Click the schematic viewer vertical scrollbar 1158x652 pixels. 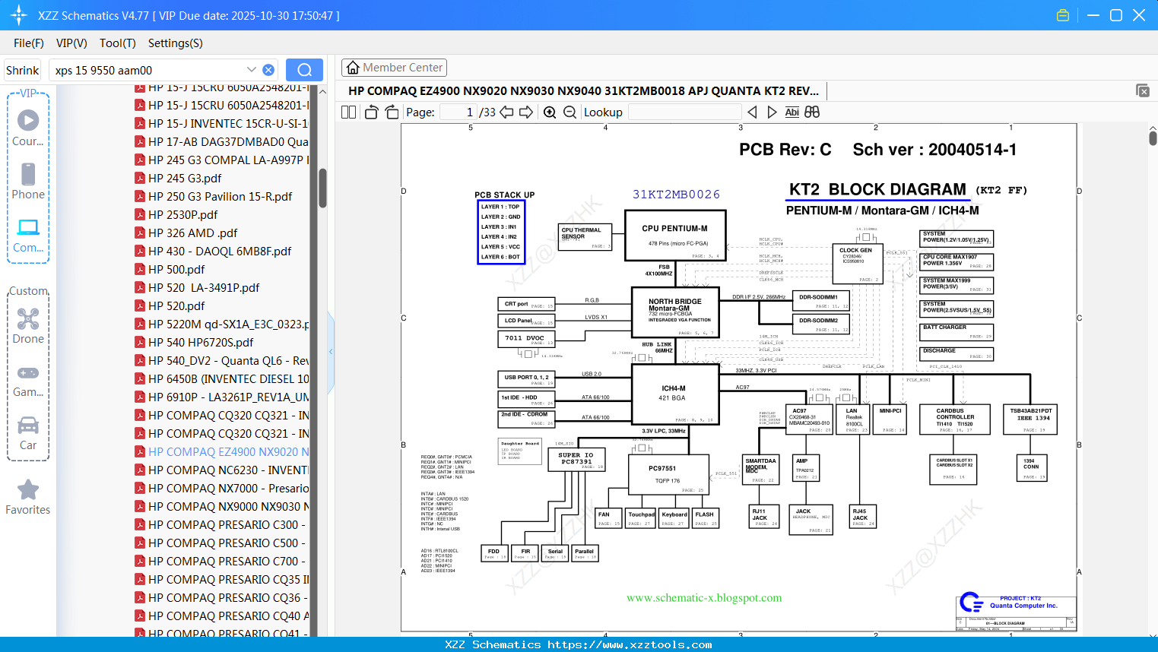[x=1153, y=138]
